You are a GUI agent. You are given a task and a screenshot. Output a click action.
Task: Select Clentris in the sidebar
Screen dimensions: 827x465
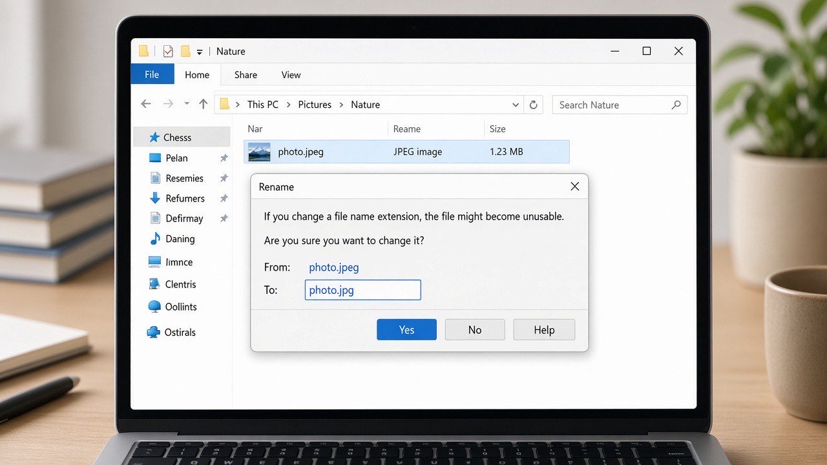click(180, 284)
